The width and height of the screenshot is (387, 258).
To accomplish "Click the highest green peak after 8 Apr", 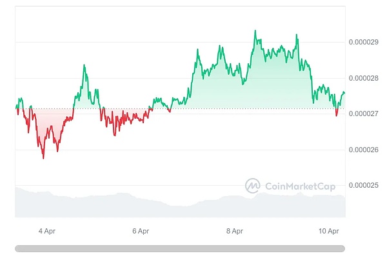I will [255, 31].
